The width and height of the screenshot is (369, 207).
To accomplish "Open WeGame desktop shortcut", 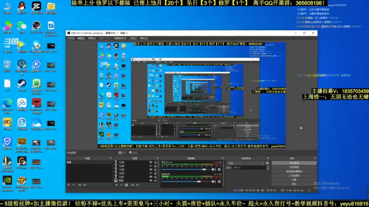I will pyautogui.click(x=22, y=163).
